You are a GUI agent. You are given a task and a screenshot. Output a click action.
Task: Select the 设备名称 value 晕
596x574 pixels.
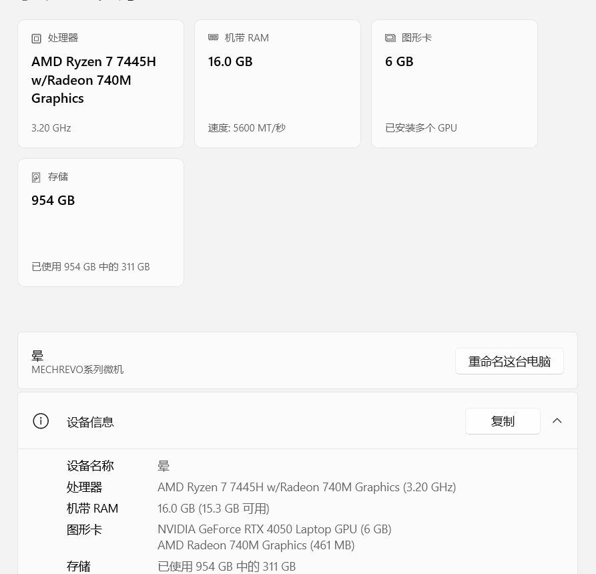[164, 466]
